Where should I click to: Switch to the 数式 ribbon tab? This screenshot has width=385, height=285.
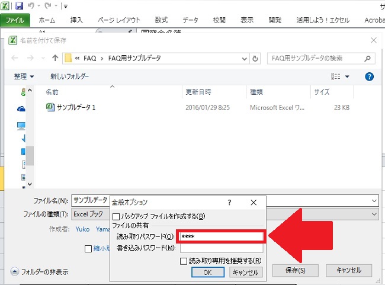(161, 20)
